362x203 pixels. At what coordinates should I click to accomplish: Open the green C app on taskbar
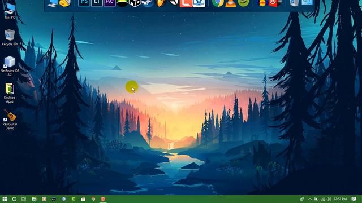coord(74,199)
